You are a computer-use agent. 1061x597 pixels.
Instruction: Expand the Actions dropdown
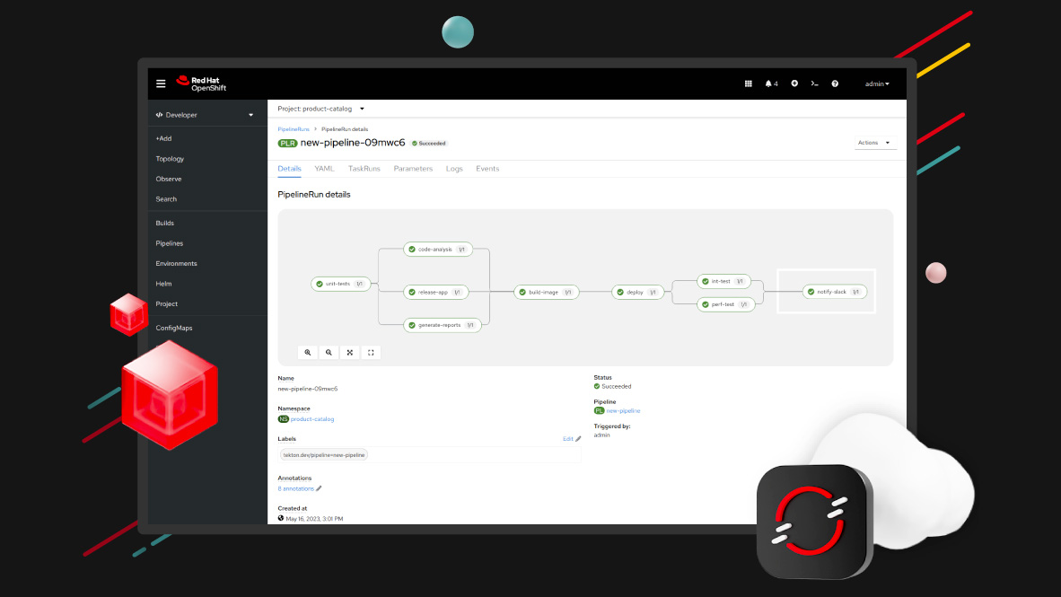pyautogui.click(x=874, y=143)
